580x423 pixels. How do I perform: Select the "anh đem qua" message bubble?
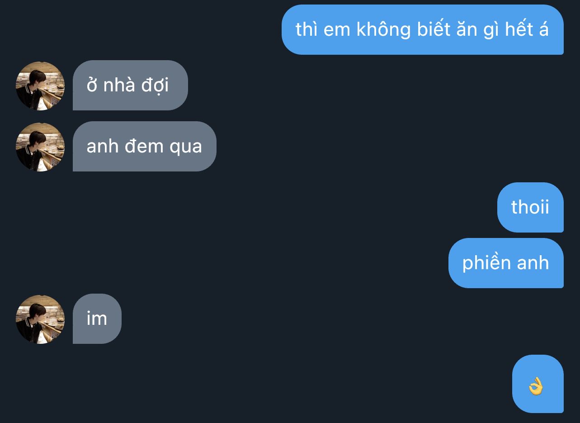pos(145,146)
